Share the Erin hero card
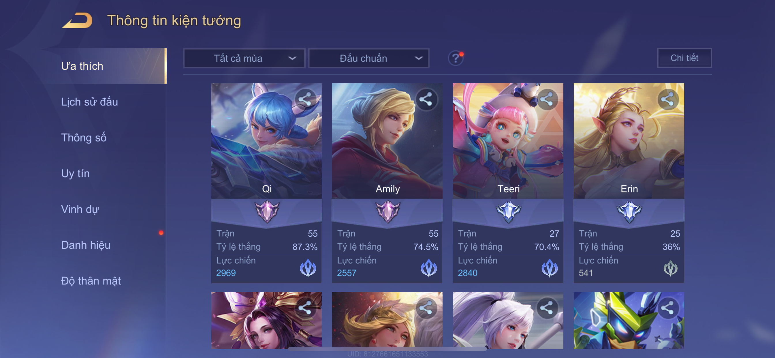Image resolution: width=775 pixels, height=358 pixels. point(668,99)
